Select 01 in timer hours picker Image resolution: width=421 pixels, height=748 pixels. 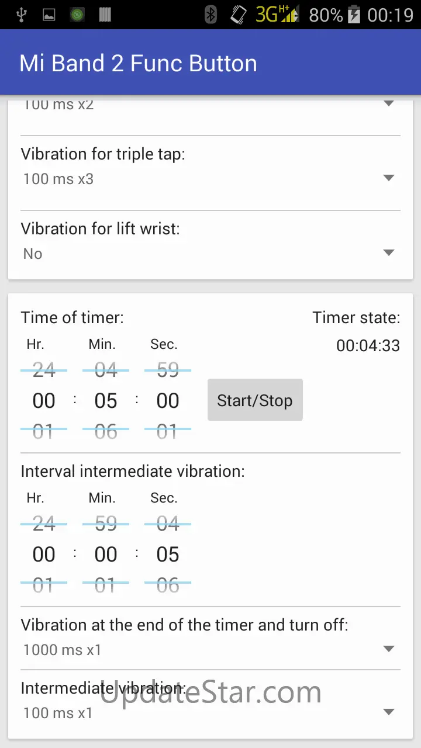coord(44,432)
